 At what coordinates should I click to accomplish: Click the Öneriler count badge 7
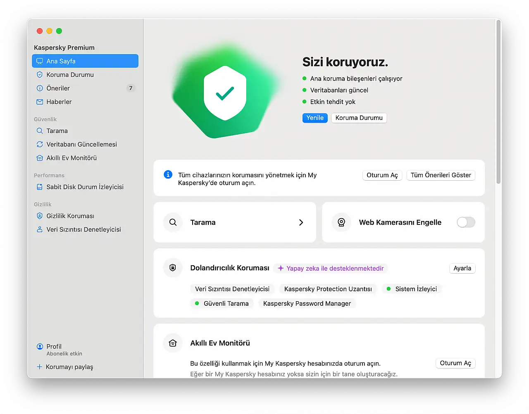click(x=131, y=88)
